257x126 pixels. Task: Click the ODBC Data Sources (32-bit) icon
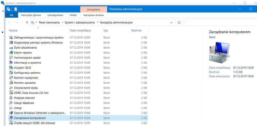coord(11,93)
